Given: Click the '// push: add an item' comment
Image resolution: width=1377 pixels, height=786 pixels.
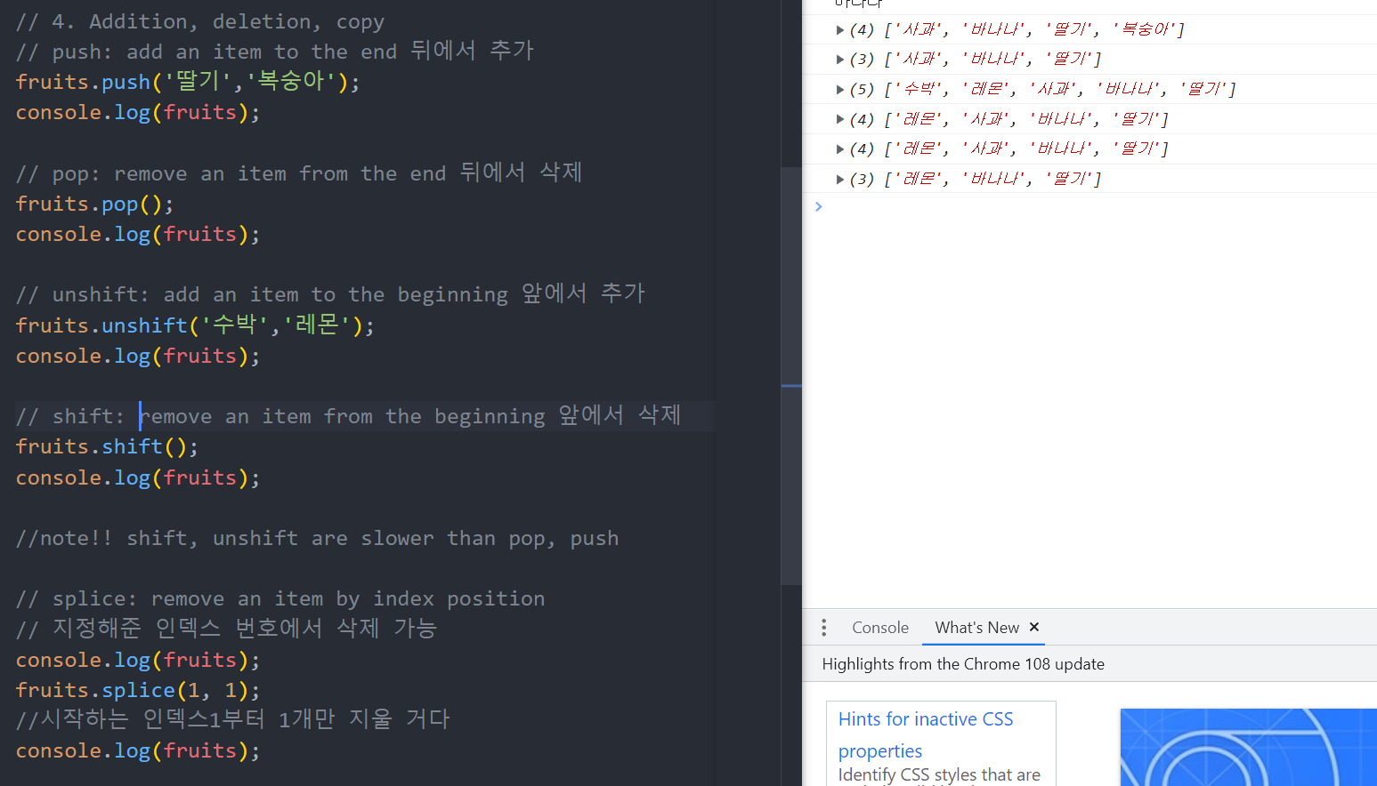Looking at the screenshot, I should click(x=275, y=52).
